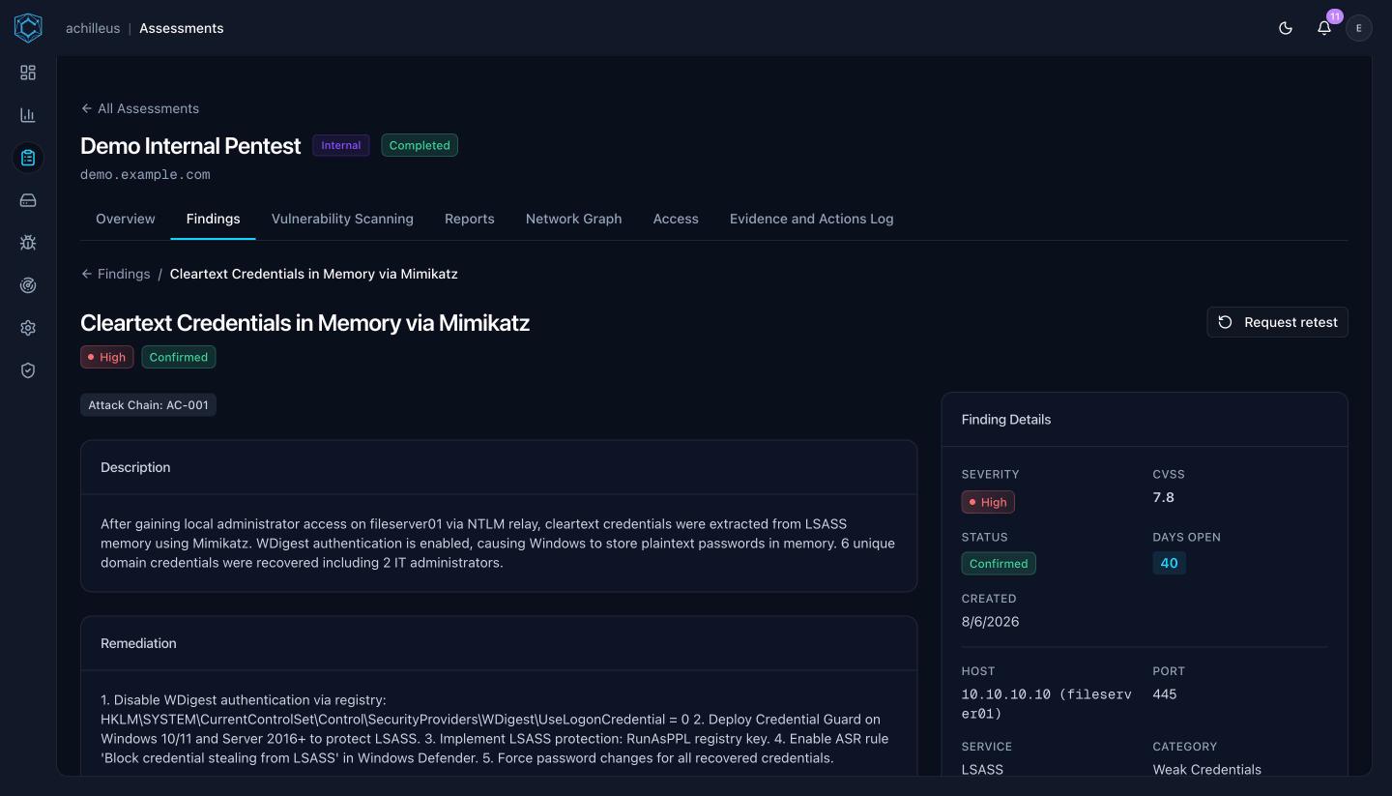
Task: Click the Completed status badge
Action: 420,145
